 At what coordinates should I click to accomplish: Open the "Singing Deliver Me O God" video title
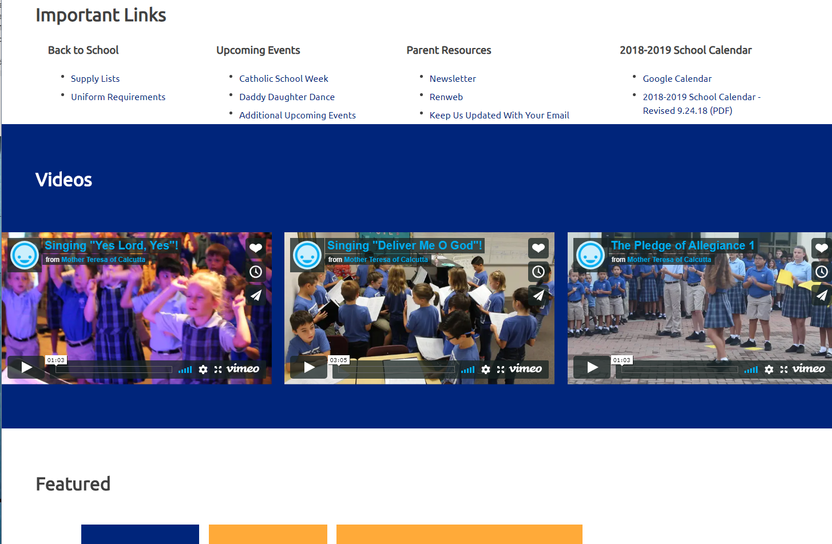click(404, 245)
